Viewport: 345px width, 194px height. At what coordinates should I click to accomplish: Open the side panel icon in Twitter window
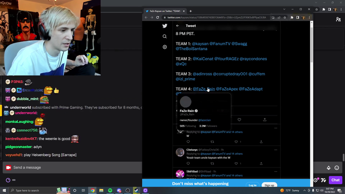pos(298,17)
